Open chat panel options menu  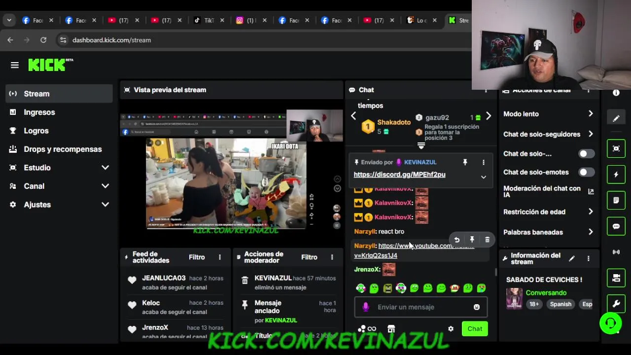click(486, 91)
